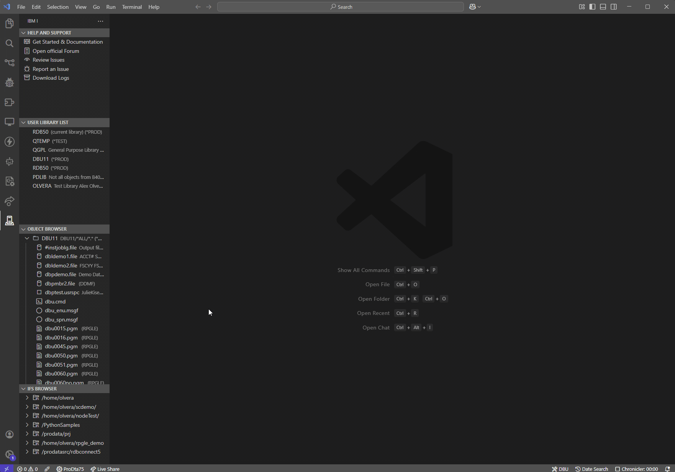Image resolution: width=675 pixels, height=472 pixels.
Task: Open Date Search from status bar
Action: (591, 469)
